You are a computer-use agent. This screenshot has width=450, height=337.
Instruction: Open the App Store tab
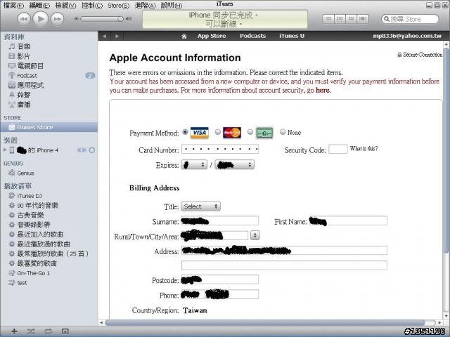click(212, 36)
